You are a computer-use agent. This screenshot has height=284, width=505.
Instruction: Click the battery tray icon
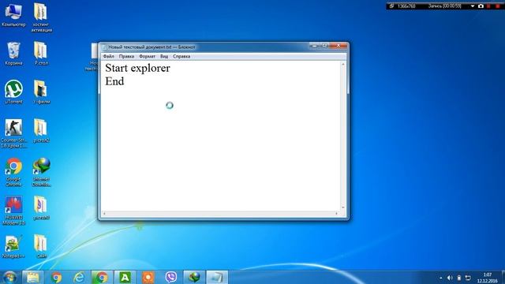pos(459,278)
